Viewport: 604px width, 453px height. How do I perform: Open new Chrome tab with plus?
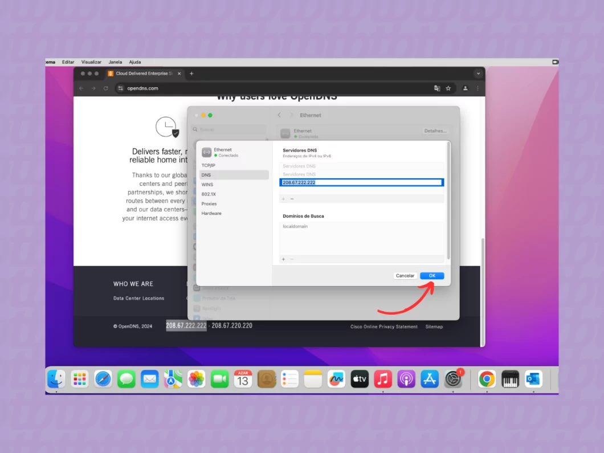click(191, 74)
